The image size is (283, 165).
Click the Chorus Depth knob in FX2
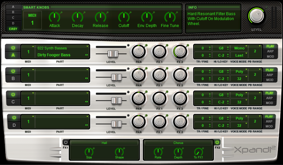tap(178, 152)
